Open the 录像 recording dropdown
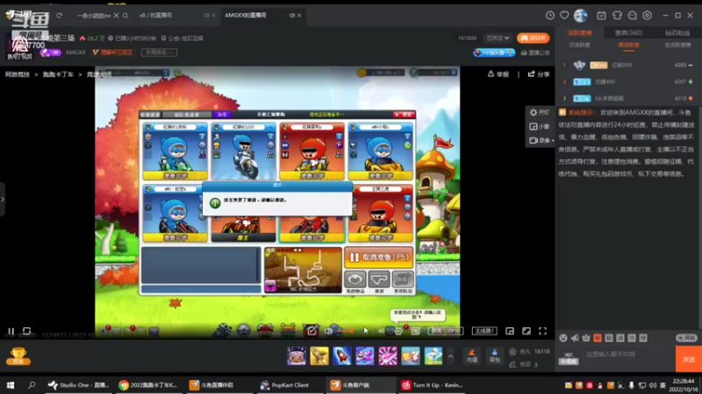Screen dimensions: 702x394 (541, 140)
